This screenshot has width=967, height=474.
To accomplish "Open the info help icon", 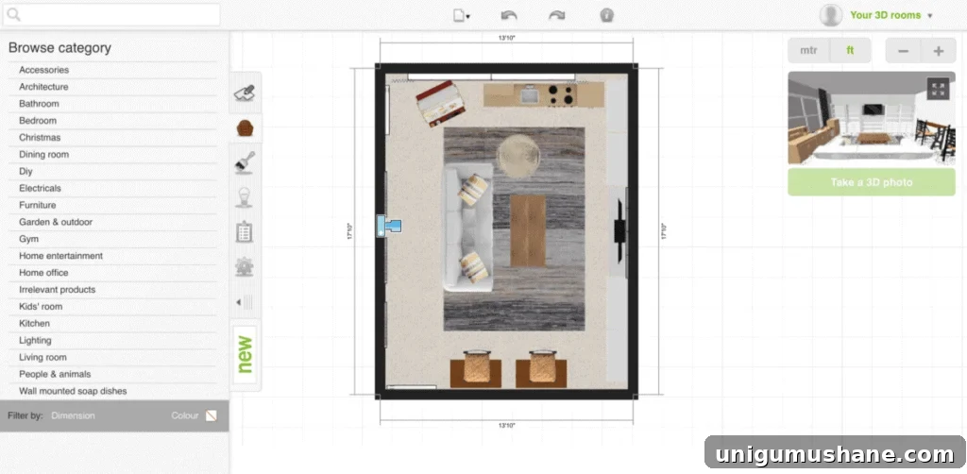I will point(607,15).
